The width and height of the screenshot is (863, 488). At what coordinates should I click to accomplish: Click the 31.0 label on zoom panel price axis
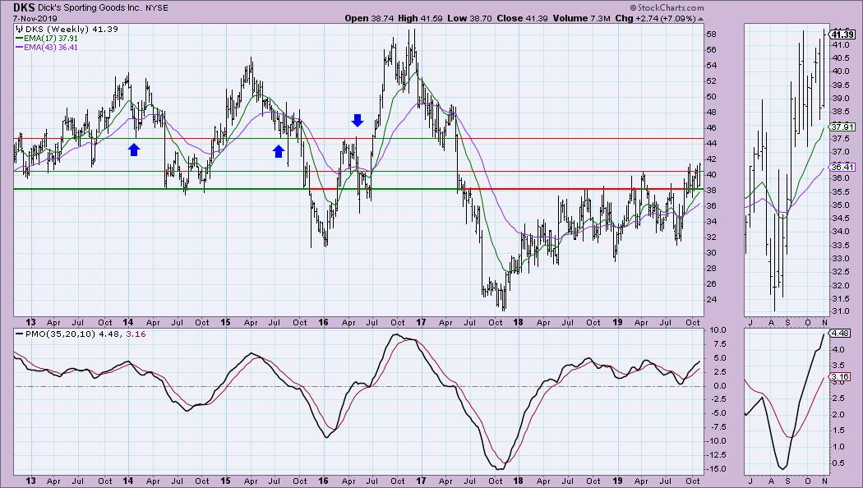(x=840, y=312)
